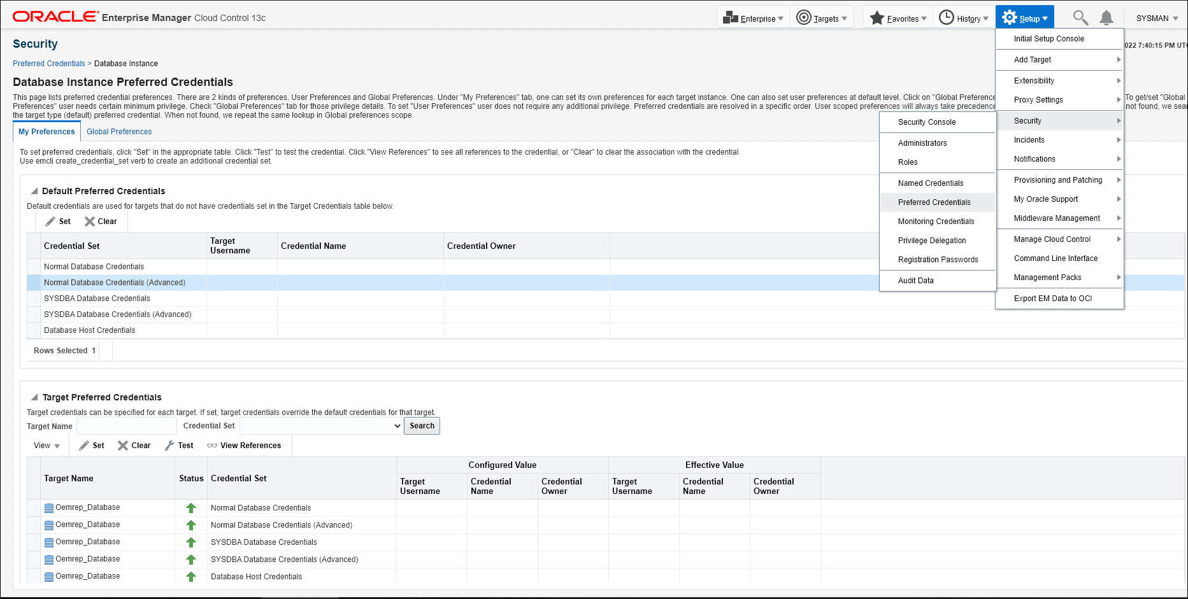Click the Test wrench icon in target toolbar
1188x599 pixels.
point(169,446)
